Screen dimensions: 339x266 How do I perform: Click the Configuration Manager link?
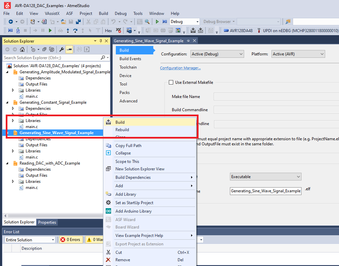tap(180, 68)
